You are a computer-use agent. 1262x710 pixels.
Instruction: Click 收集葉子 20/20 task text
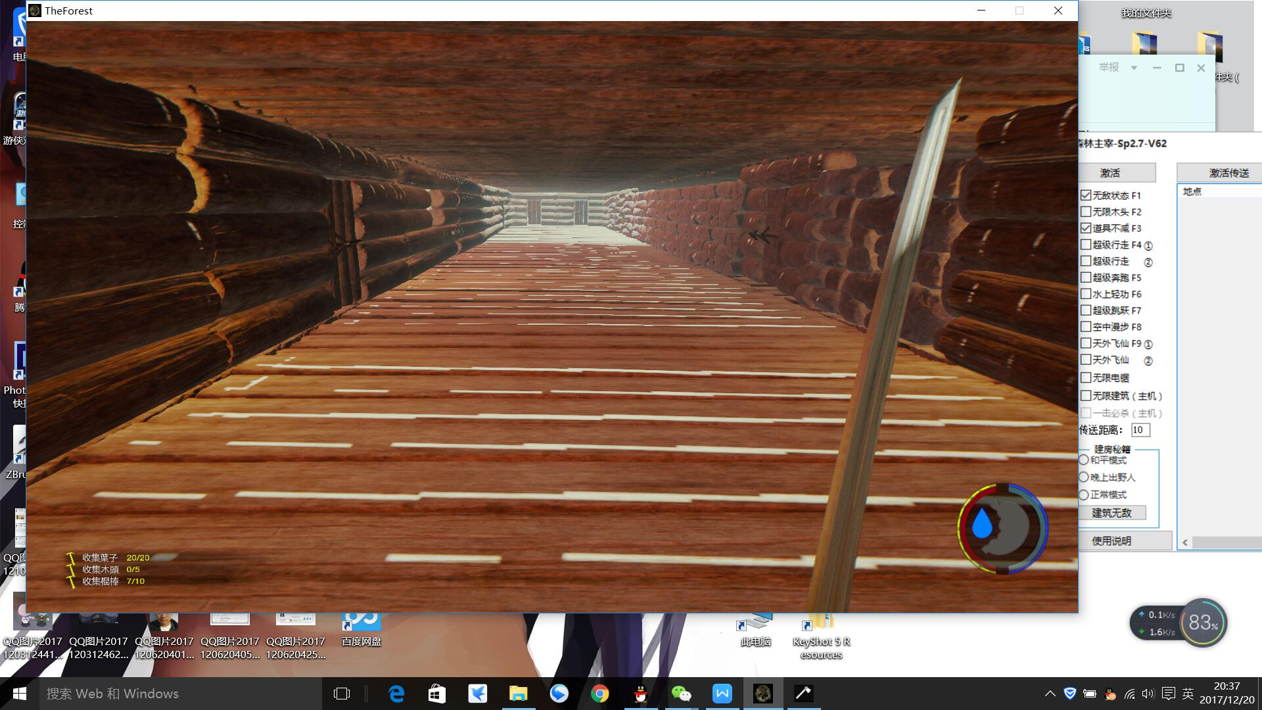coord(115,557)
